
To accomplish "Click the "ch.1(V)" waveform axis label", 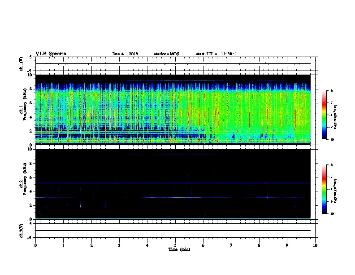I will (22, 64).
